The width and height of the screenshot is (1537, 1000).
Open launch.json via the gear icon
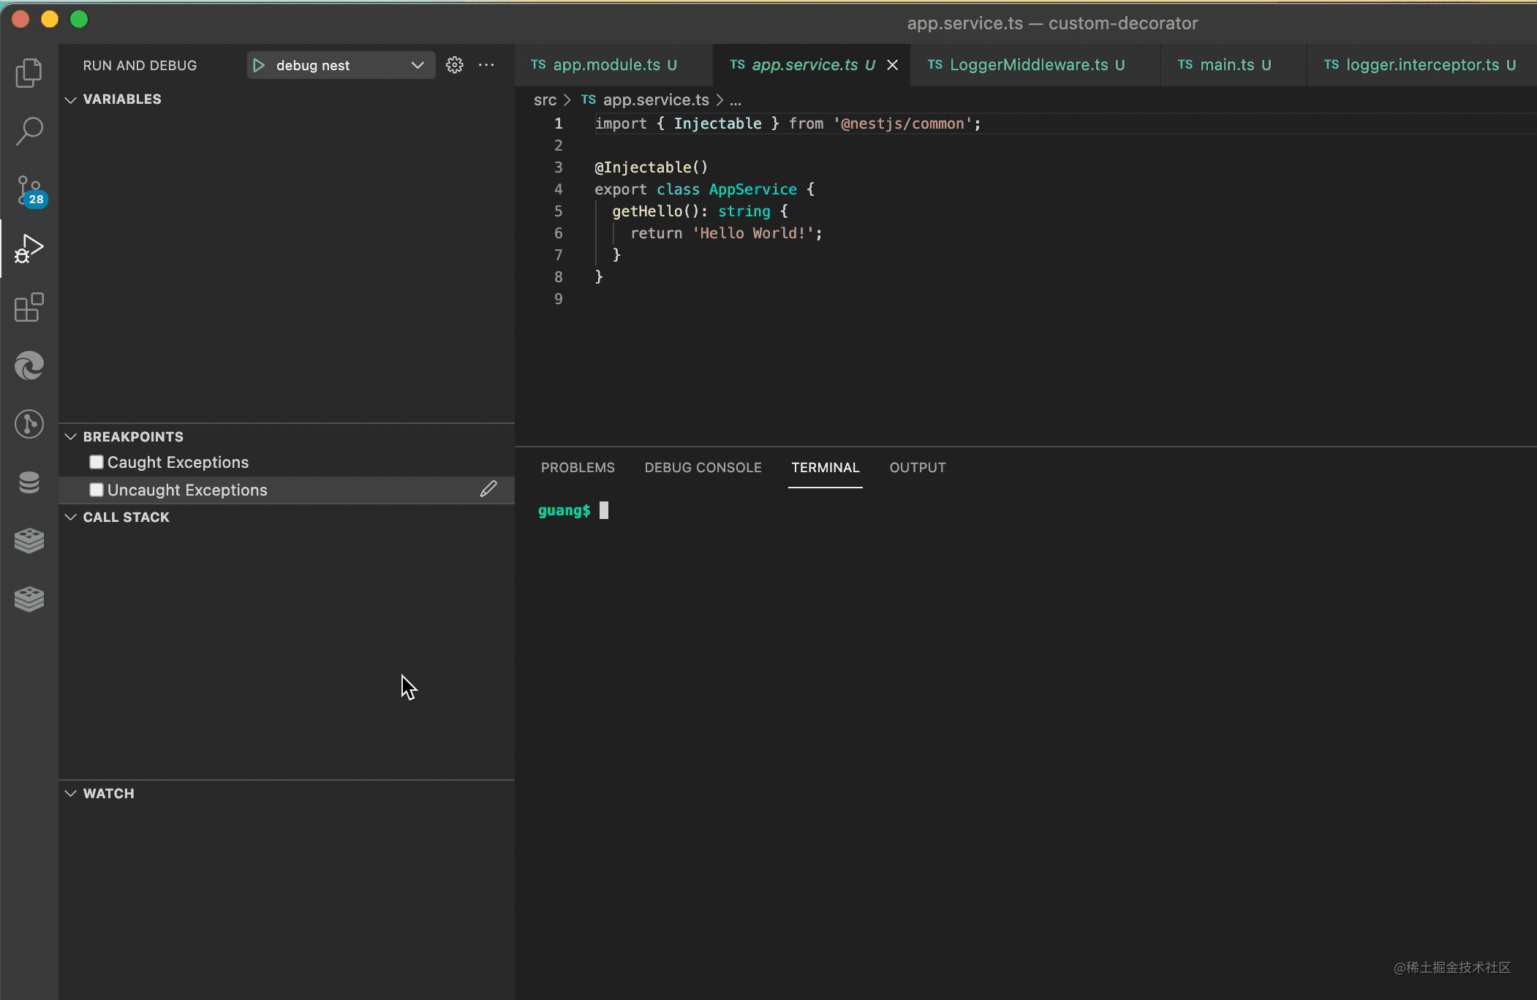pos(455,65)
